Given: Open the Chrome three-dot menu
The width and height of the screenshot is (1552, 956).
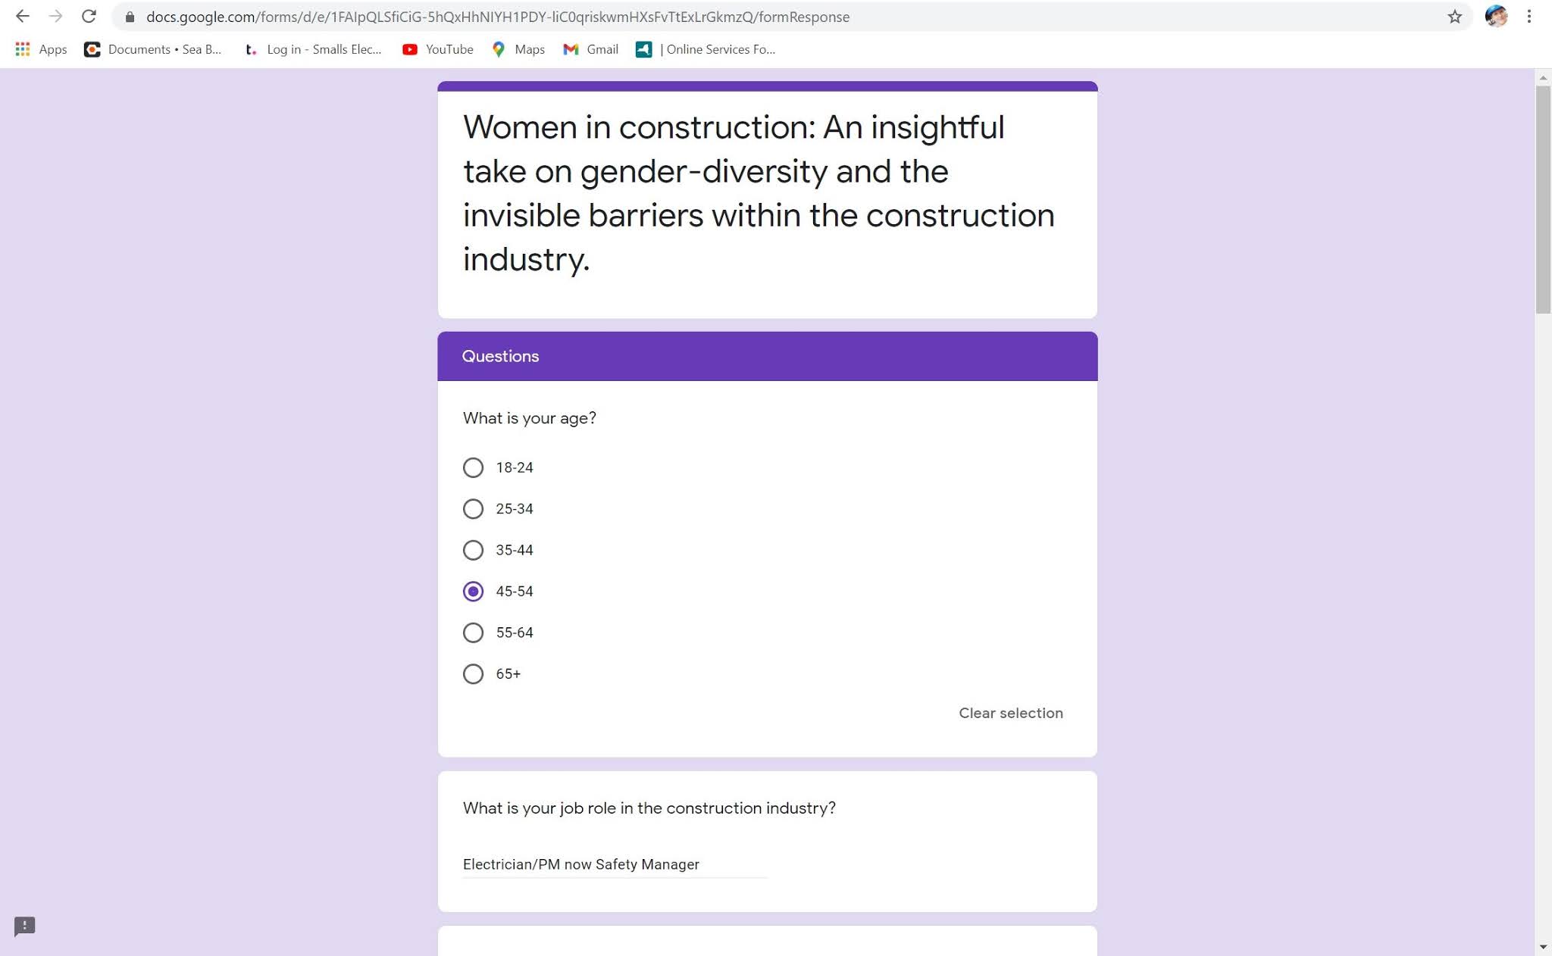Looking at the screenshot, I should tap(1529, 16).
